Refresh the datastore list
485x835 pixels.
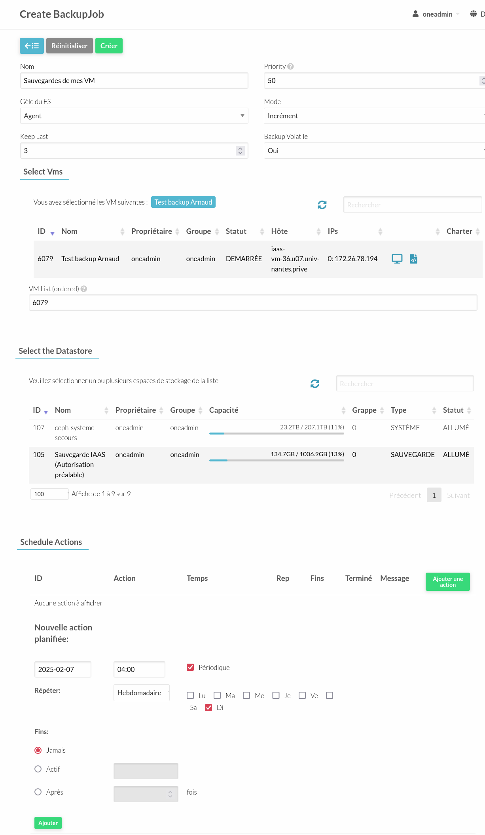tap(315, 383)
